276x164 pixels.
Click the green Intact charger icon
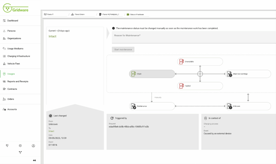point(133,74)
